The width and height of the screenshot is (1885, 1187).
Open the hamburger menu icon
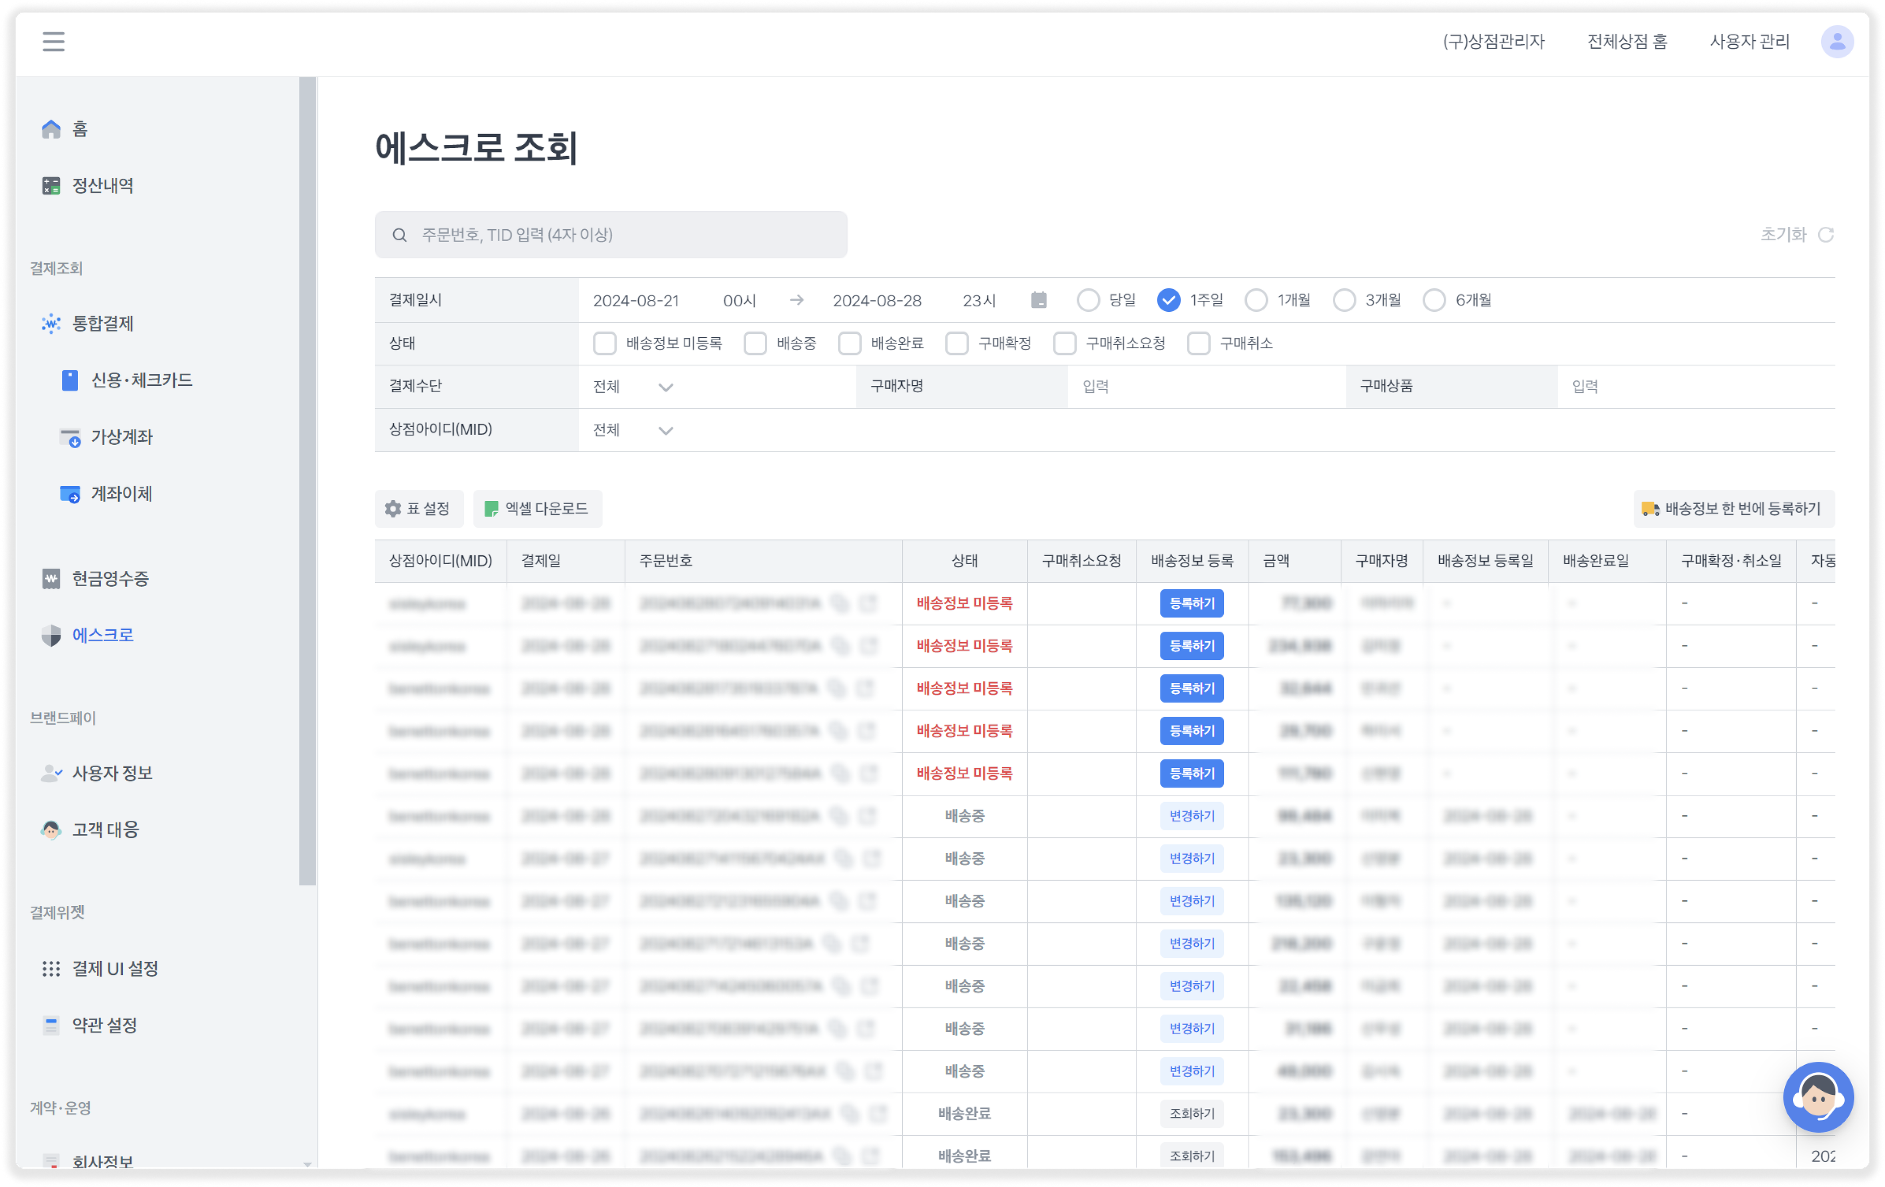(53, 42)
